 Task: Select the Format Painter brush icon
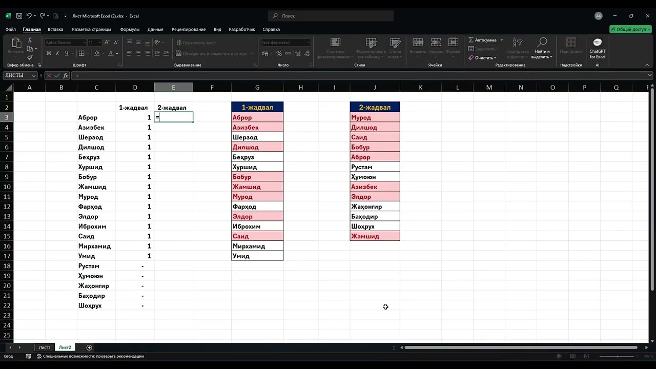coord(30,57)
